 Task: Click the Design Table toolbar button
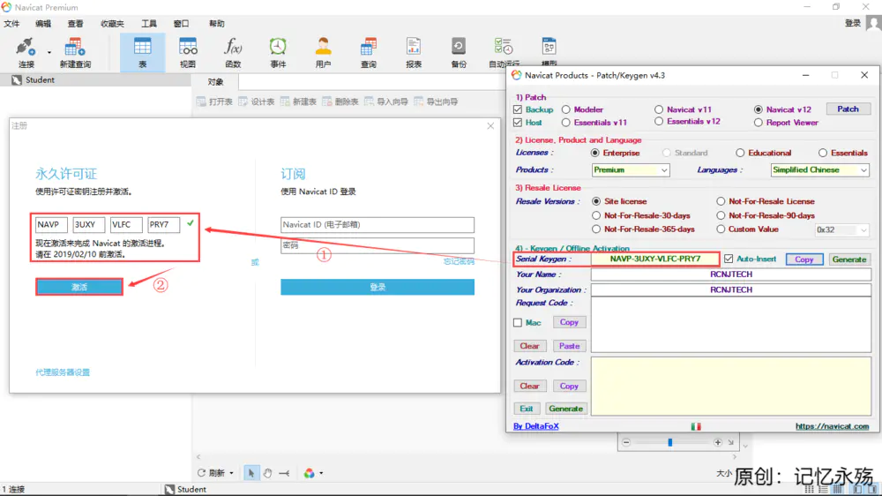click(257, 101)
